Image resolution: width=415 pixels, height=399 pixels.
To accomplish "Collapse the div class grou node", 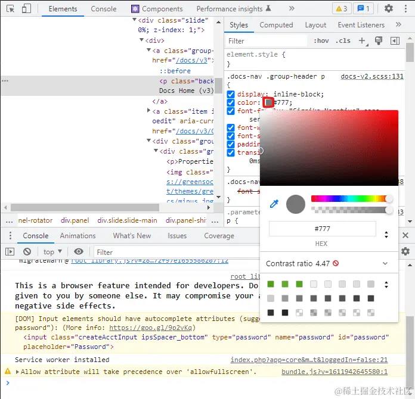I will [148, 141].
